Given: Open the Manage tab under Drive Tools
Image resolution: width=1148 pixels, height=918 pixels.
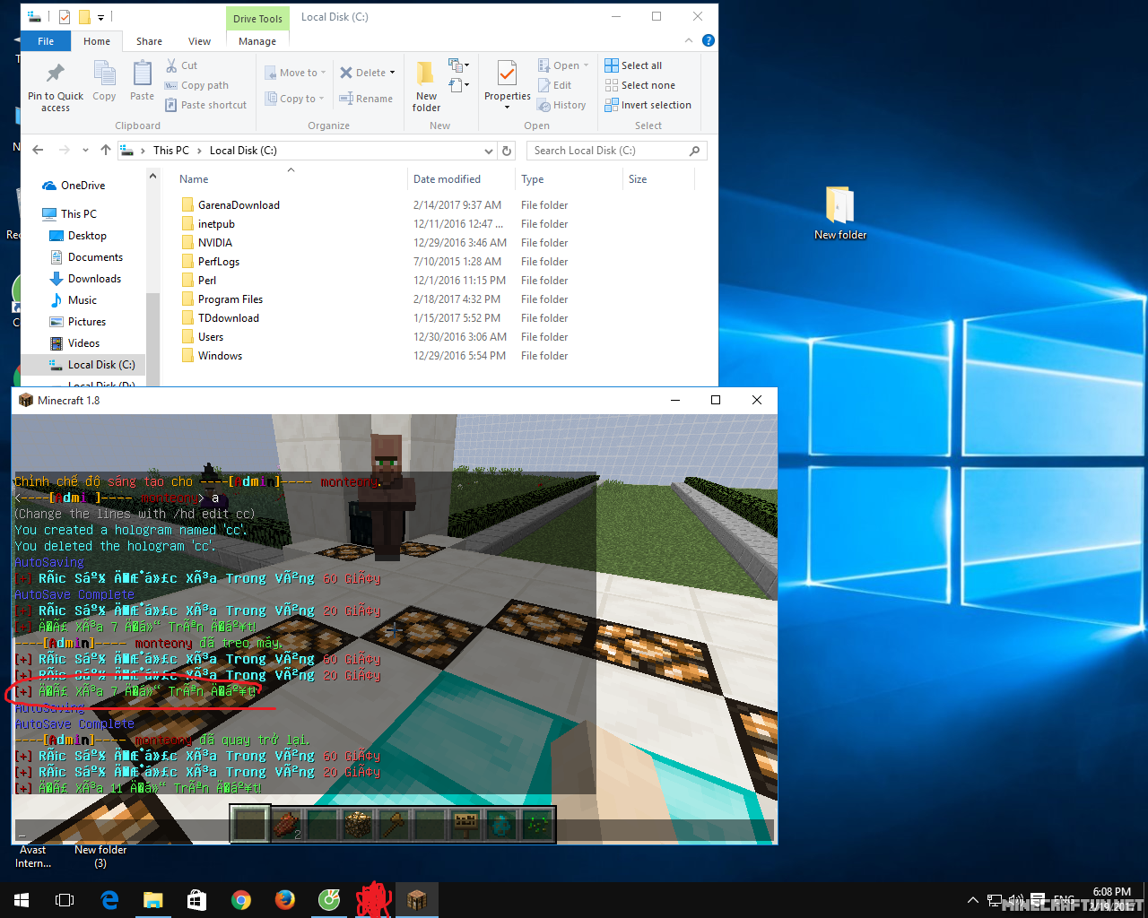Looking at the screenshot, I should tap(257, 41).
